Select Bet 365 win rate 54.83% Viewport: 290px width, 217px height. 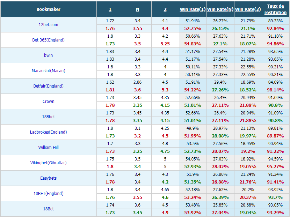pos(193,44)
